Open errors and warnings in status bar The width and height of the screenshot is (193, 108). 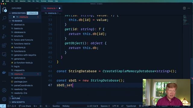11,106
